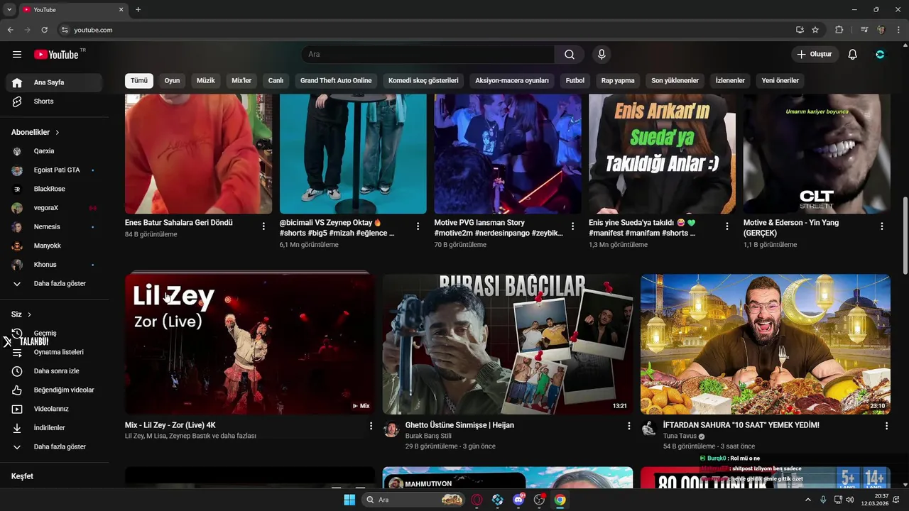Image resolution: width=909 pixels, height=511 pixels.
Task: Open the Siz section chevron
Action: pos(29,314)
